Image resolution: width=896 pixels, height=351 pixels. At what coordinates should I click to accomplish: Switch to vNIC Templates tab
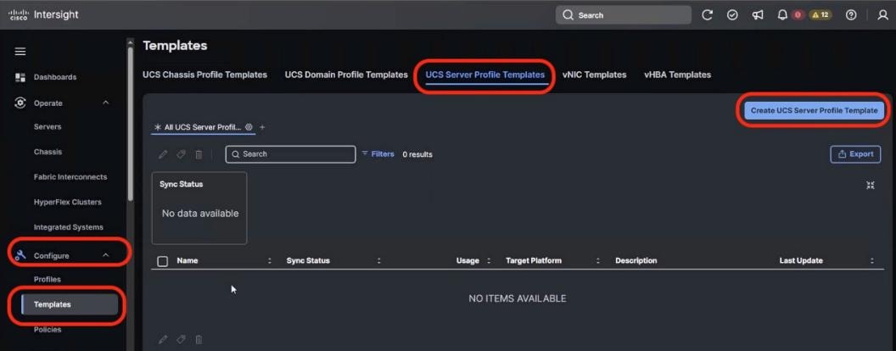[594, 75]
